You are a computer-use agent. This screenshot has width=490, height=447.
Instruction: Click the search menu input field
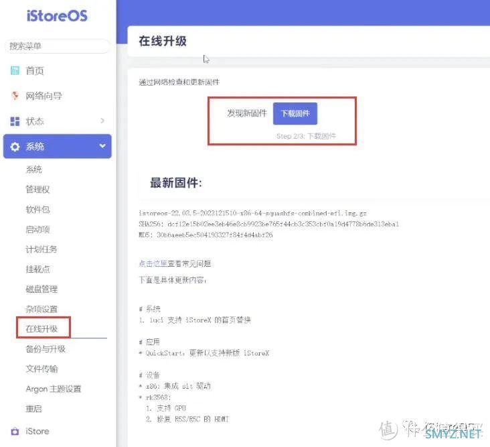pyautogui.click(x=58, y=46)
